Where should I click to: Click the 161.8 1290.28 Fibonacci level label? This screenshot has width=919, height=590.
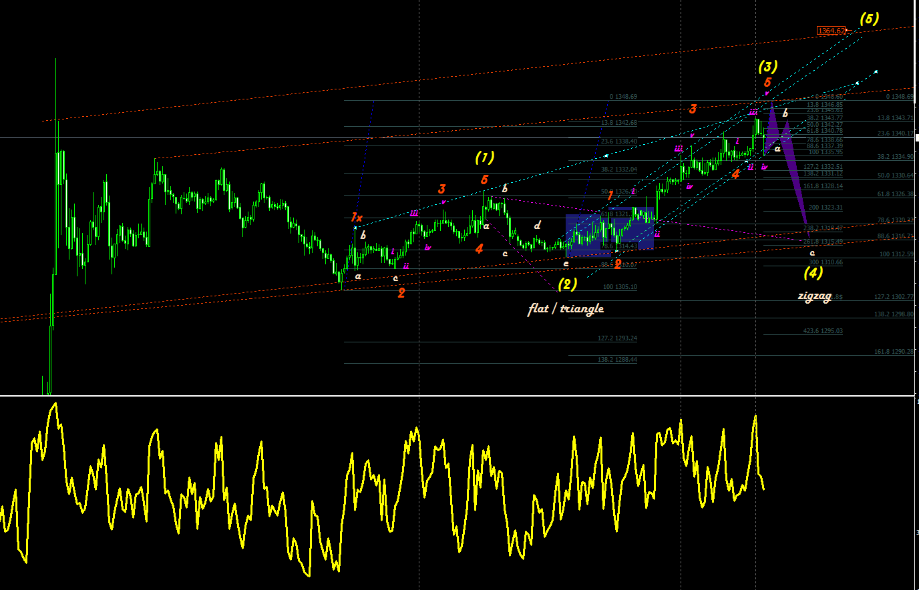pyautogui.click(x=894, y=352)
